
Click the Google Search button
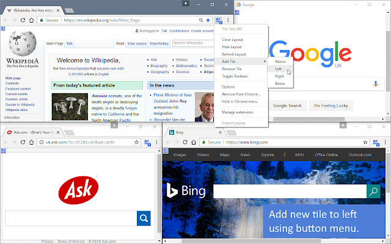287,106
